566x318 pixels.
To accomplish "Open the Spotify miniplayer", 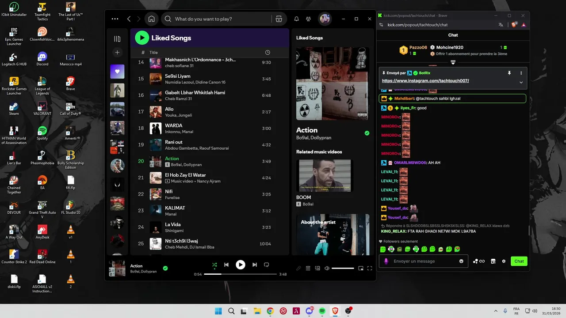I will [361, 268].
